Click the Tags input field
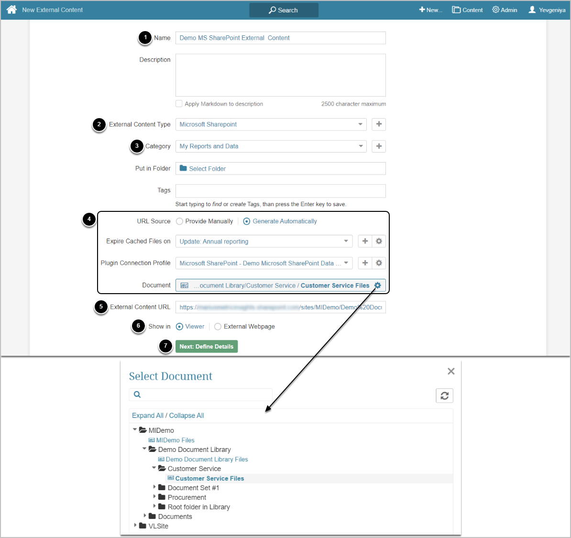 (x=280, y=191)
